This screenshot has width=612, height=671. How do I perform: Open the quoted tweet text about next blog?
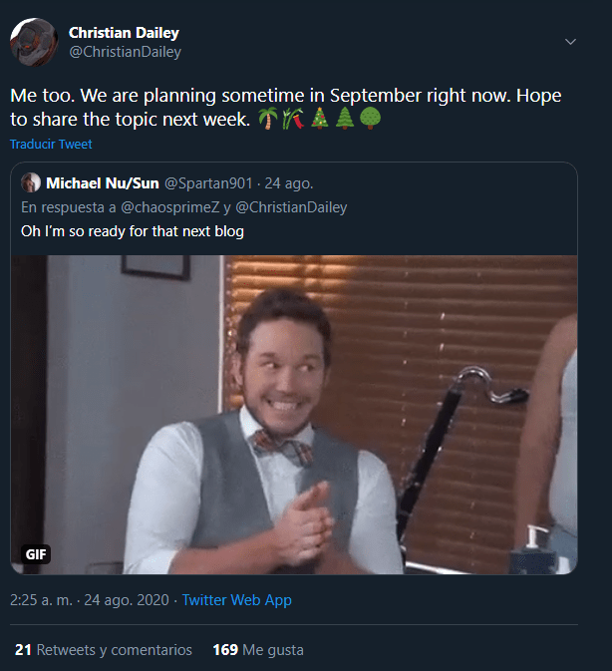click(133, 231)
